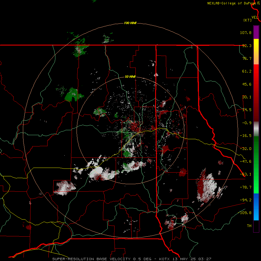Viewport: 261px width, 261px height.
Task: Pick the -32.0 velocity scale label
Action: coord(246,149)
